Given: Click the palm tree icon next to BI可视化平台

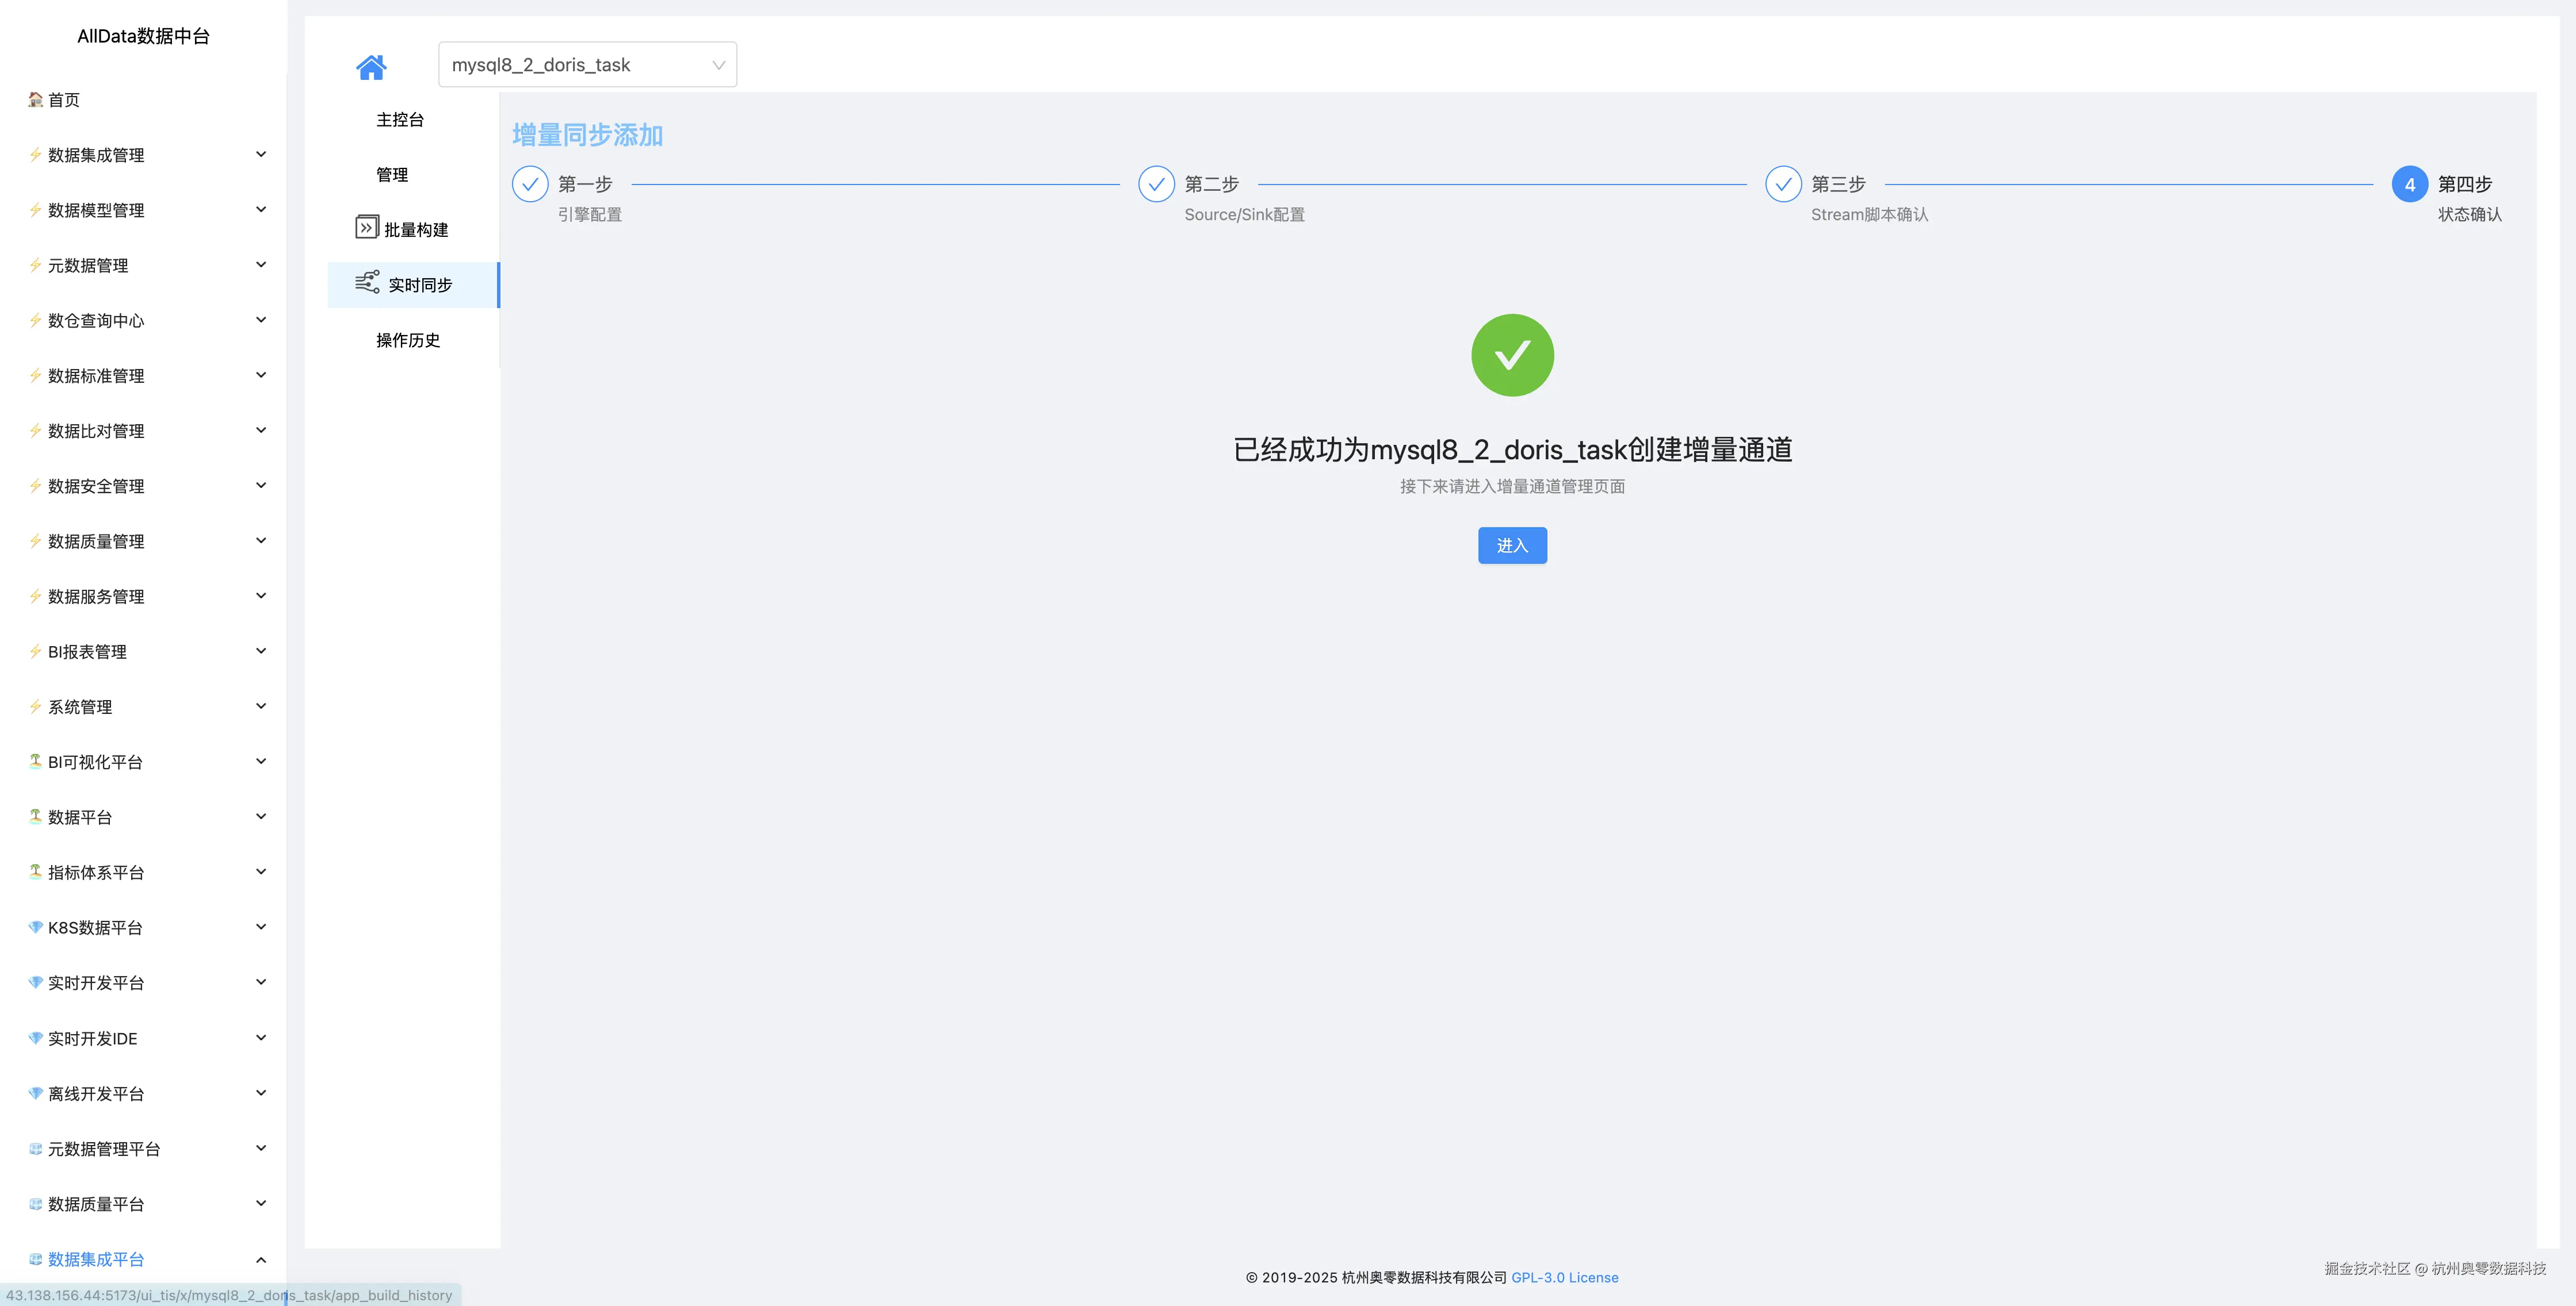Looking at the screenshot, I should point(34,760).
